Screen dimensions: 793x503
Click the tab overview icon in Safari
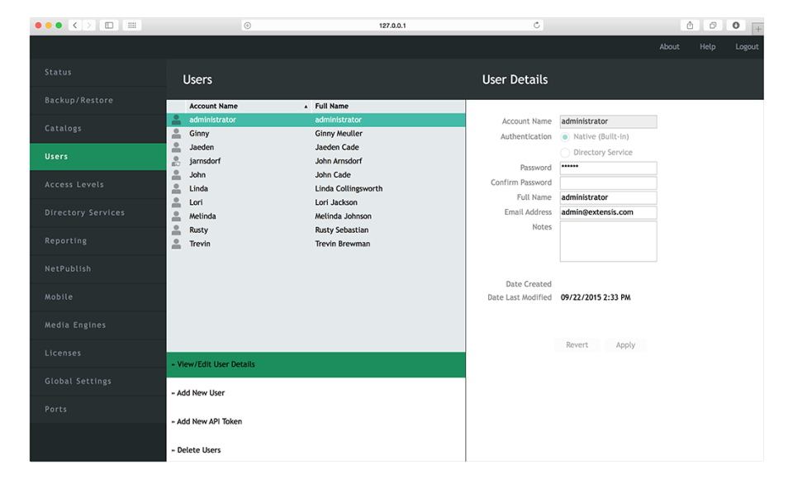713,25
